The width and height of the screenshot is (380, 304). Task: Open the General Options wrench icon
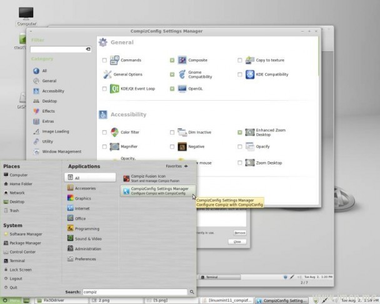pyautogui.click(x=107, y=74)
